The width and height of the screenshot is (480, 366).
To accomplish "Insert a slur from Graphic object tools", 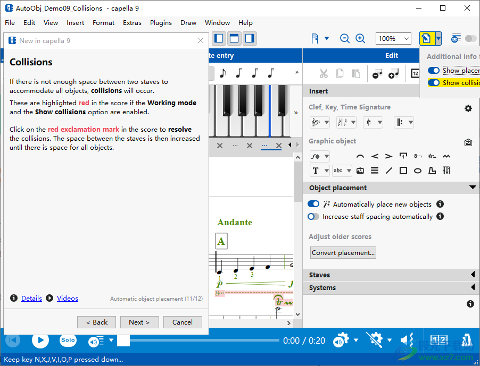I will [360, 156].
